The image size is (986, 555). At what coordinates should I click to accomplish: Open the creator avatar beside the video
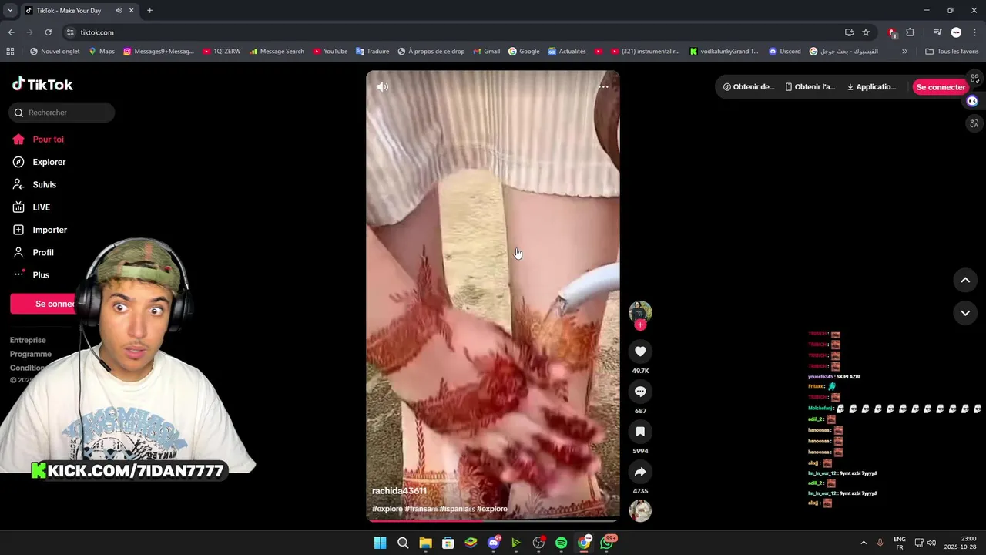[640, 311]
